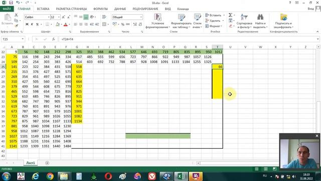Click the Copy icon in clipboard group
Screen dimensions: 321x181
[16, 20]
